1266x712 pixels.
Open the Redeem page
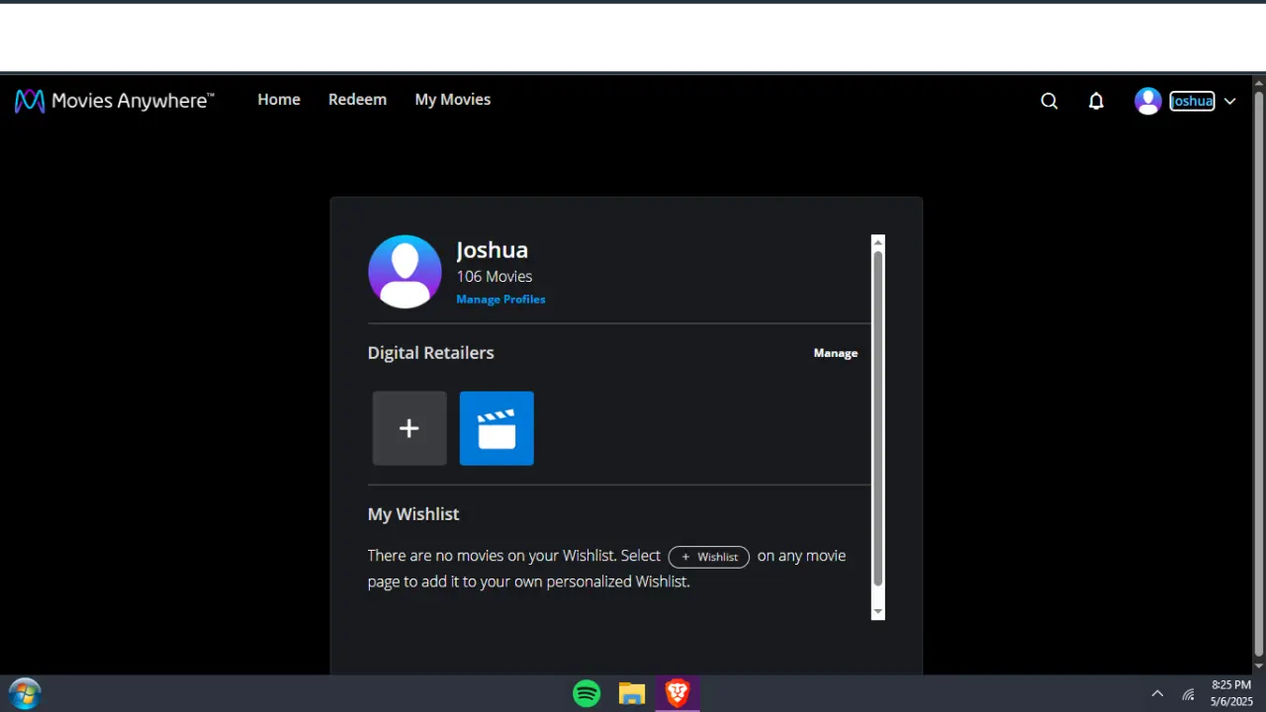point(357,100)
